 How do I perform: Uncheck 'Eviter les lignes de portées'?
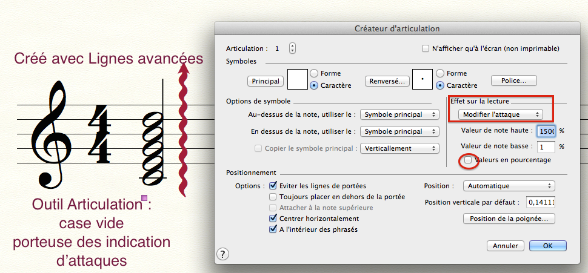click(x=273, y=186)
